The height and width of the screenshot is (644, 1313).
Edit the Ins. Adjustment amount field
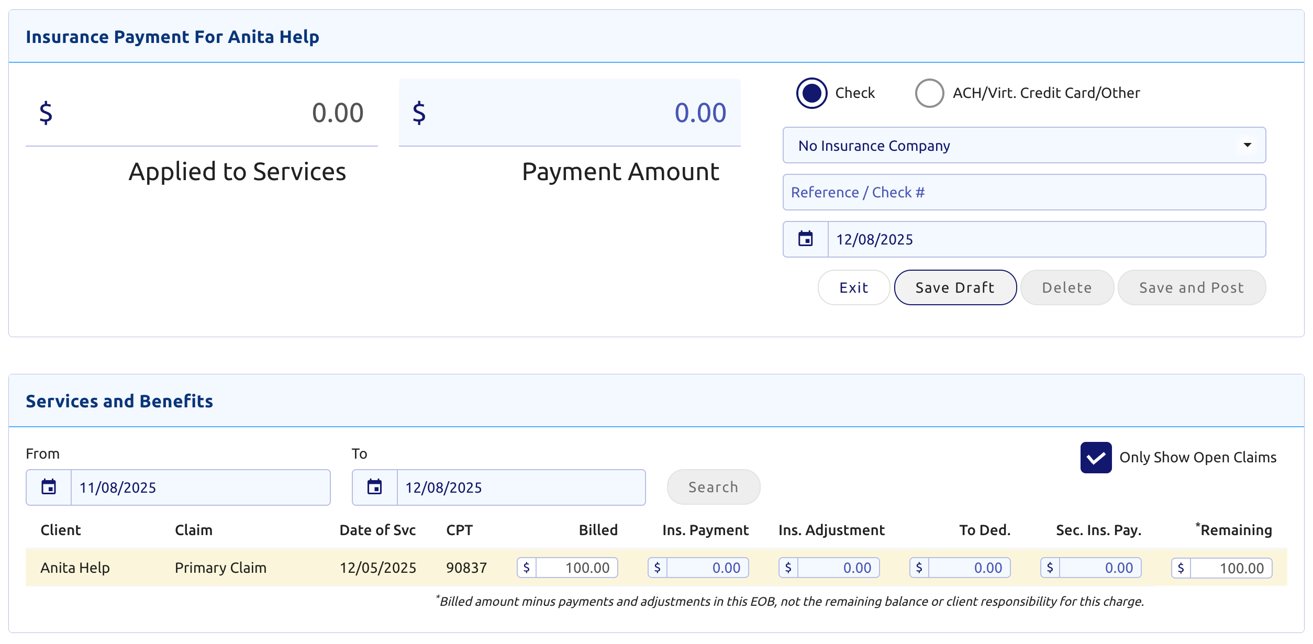838,568
